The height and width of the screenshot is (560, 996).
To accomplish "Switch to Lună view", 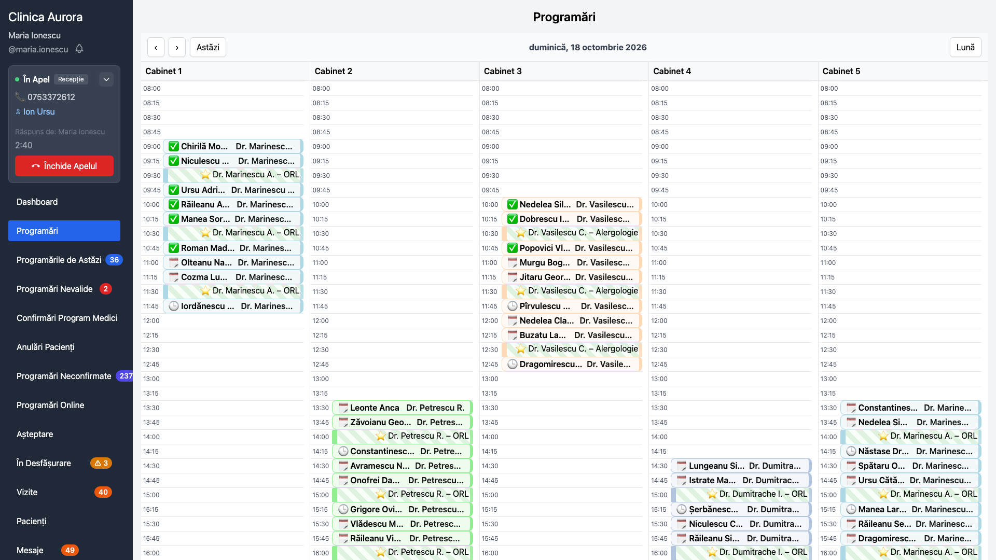I will point(965,47).
